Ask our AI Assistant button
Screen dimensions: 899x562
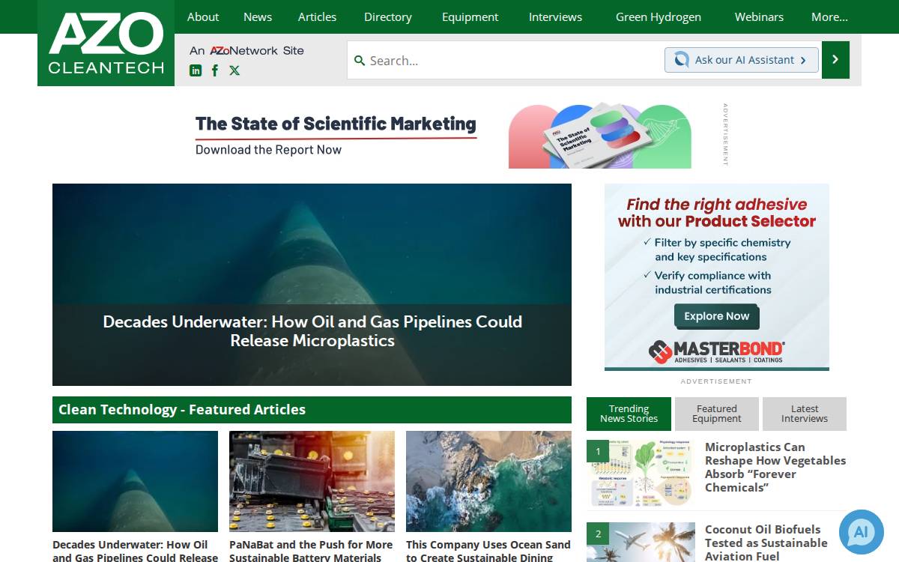[x=742, y=60]
